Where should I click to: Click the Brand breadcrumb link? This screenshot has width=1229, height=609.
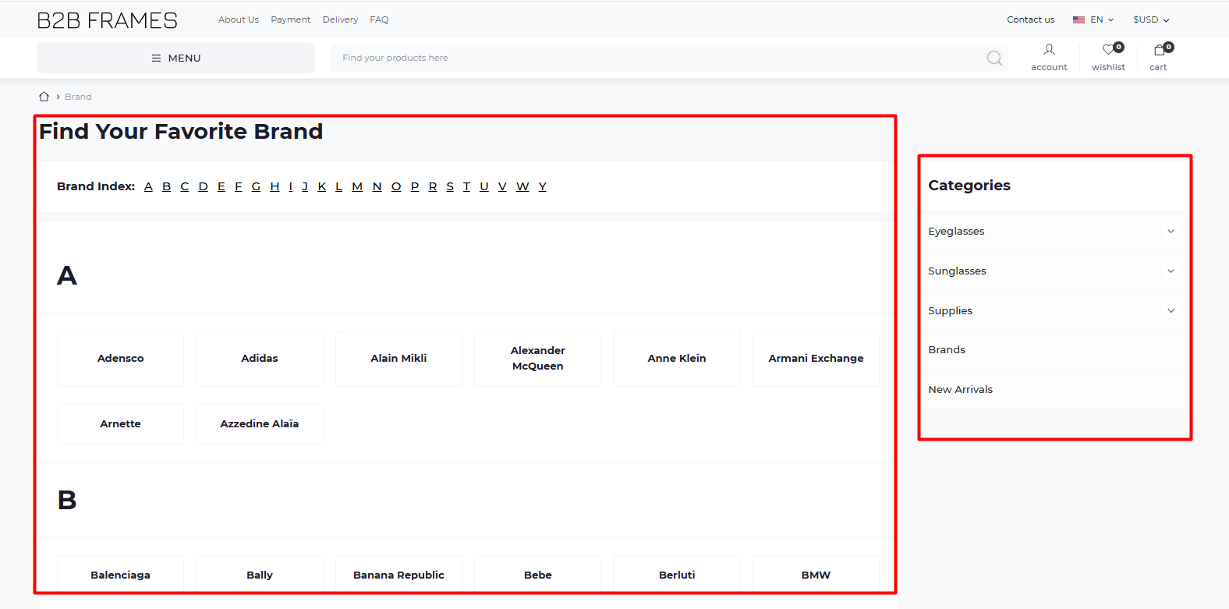coord(78,97)
